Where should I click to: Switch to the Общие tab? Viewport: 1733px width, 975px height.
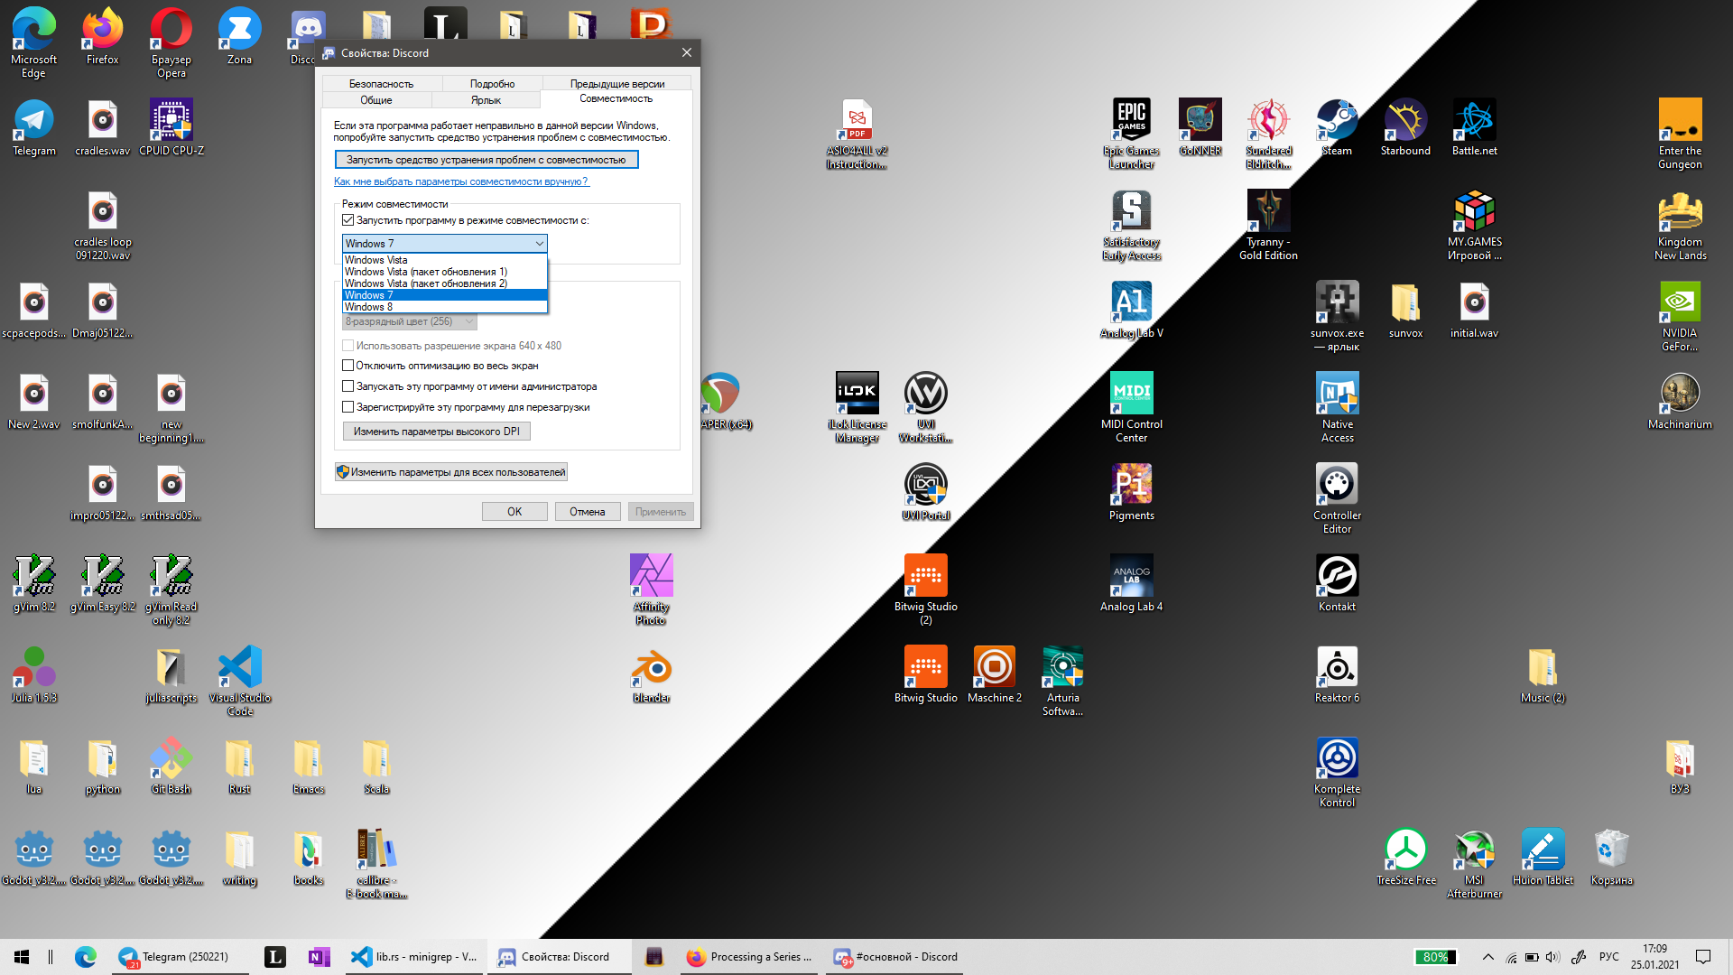pyautogui.click(x=376, y=100)
